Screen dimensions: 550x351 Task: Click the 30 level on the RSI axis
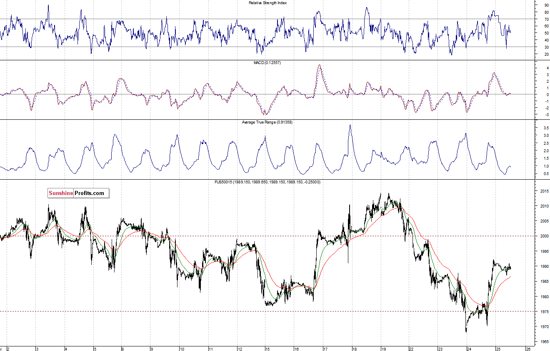click(x=546, y=47)
